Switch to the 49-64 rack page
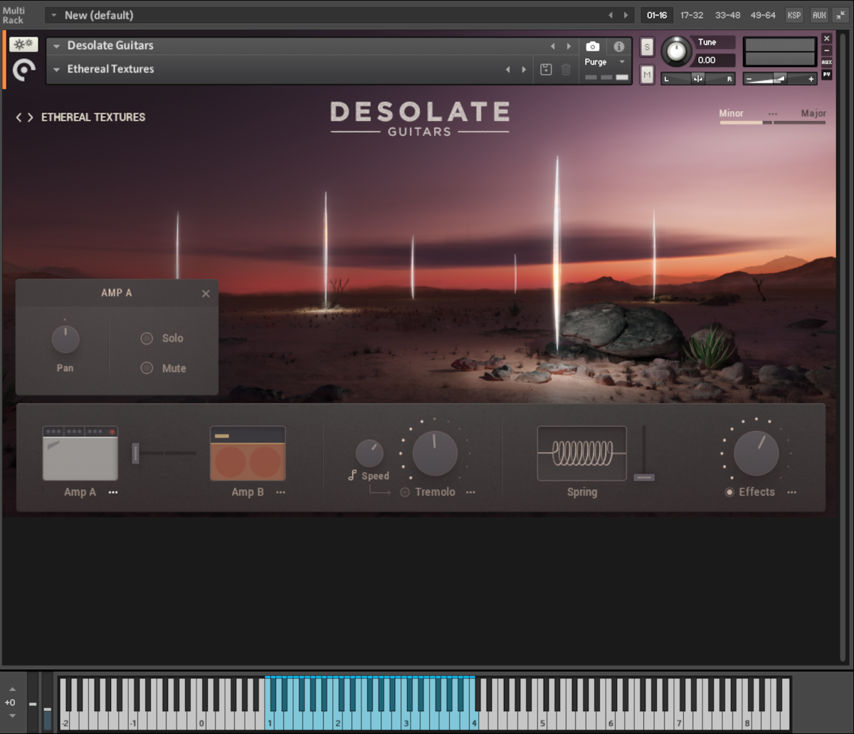Viewport: 854px width, 734px height. coord(762,15)
